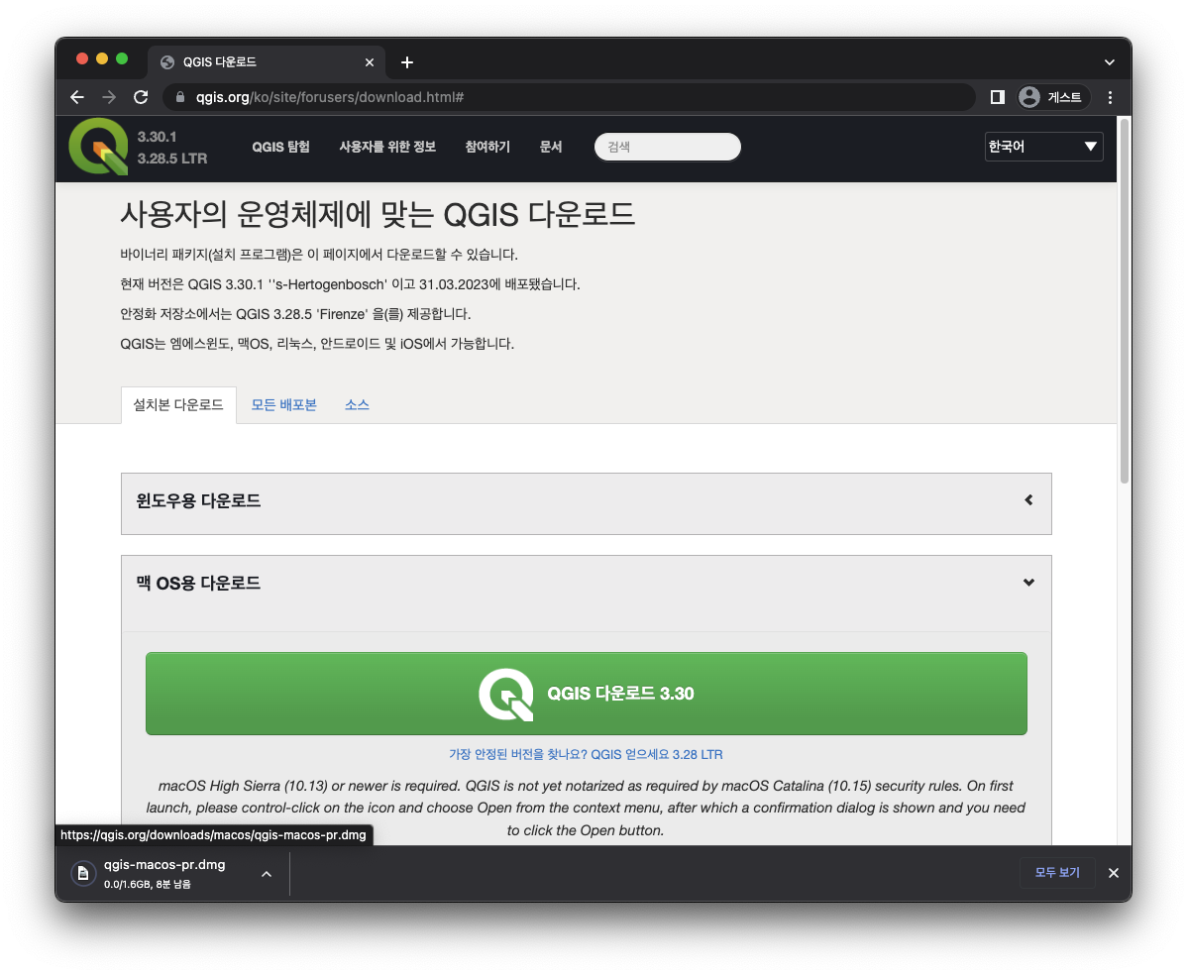Click the globe favicon on the tab
This screenshot has height=975, width=1187.
click(167, 62)
